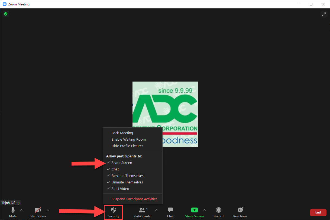Open the Chat panel
The width and height of the screenshot is (330, 220).
click(x=170, y=212)
